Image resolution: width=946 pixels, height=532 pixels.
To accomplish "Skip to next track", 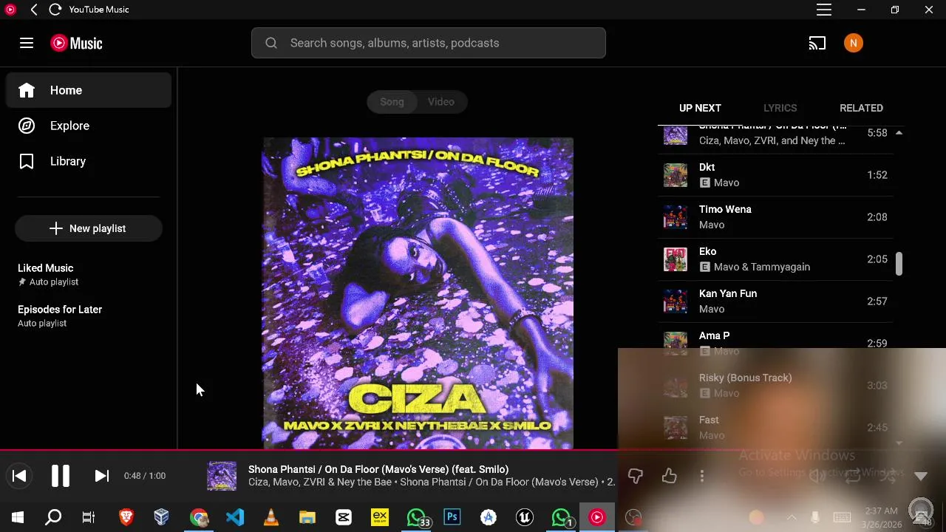I will click(x=102, y=476).
